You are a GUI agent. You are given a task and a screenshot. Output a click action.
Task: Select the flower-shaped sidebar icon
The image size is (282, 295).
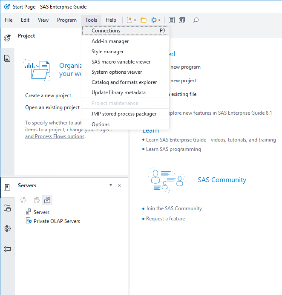point(7,228)
